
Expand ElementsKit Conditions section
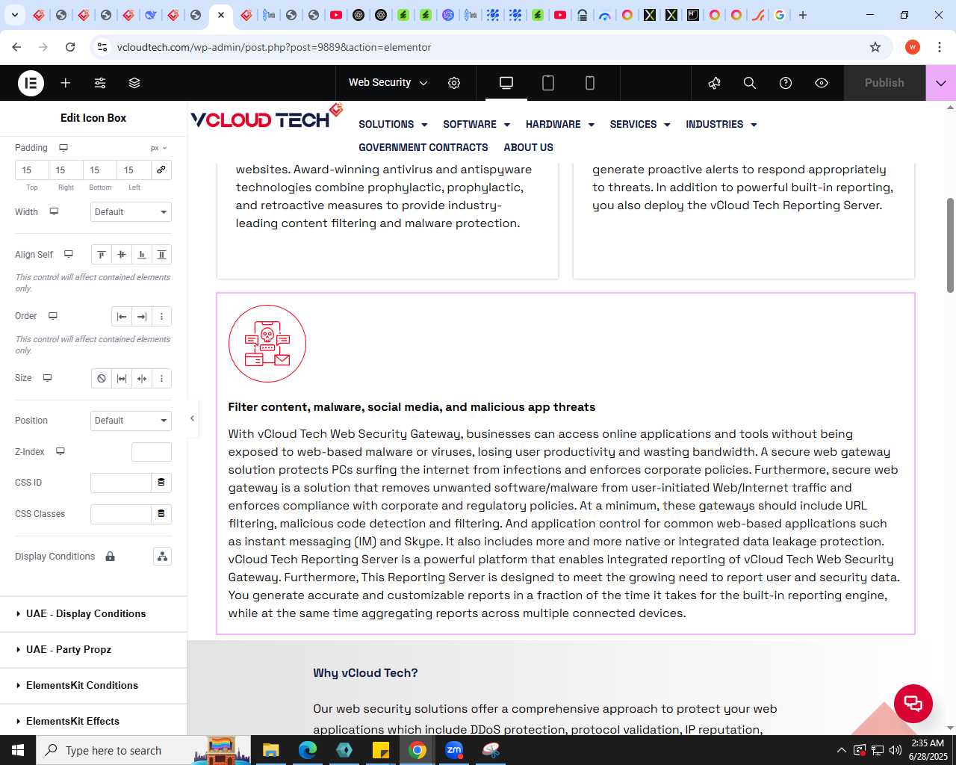[93, 686]
